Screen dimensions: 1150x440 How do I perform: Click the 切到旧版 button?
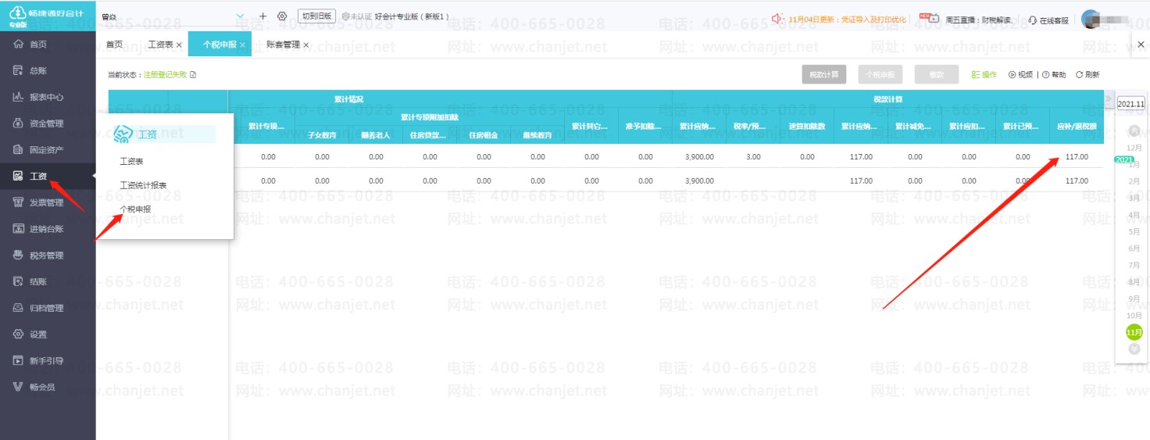coord(316,16)
